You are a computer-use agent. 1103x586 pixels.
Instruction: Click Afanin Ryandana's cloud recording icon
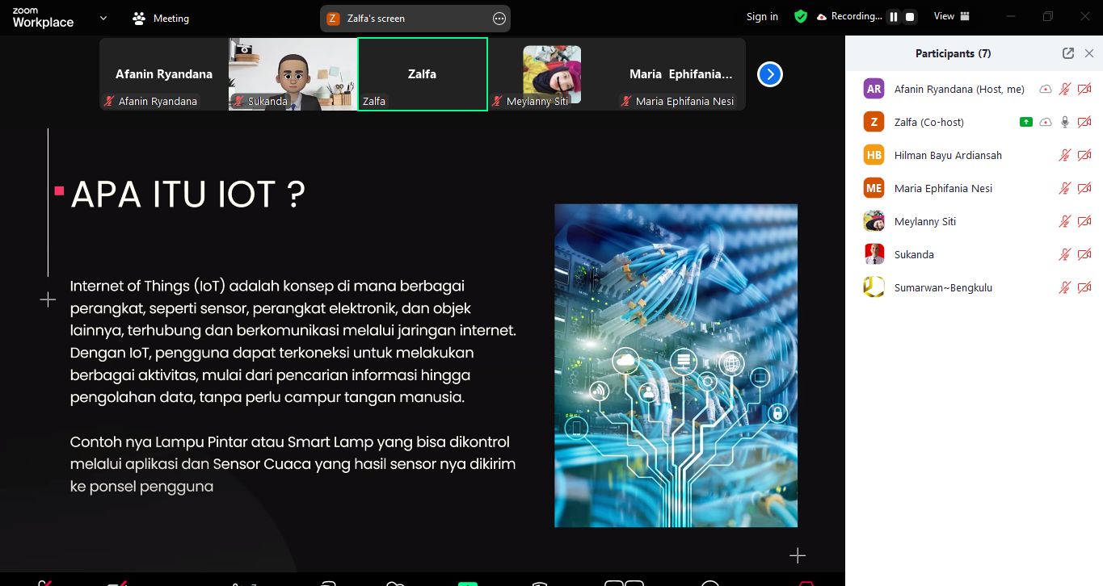(x=1046, y=89)
